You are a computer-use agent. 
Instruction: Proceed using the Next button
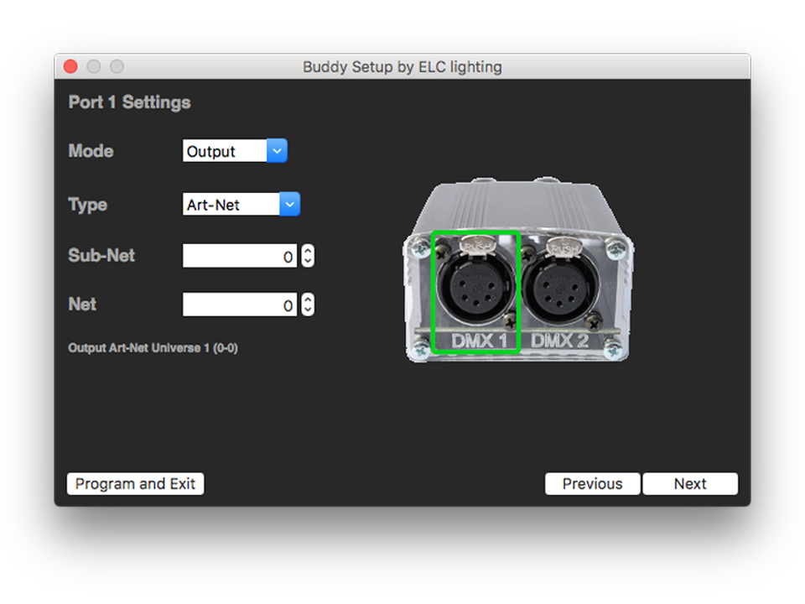click(690, 484)
